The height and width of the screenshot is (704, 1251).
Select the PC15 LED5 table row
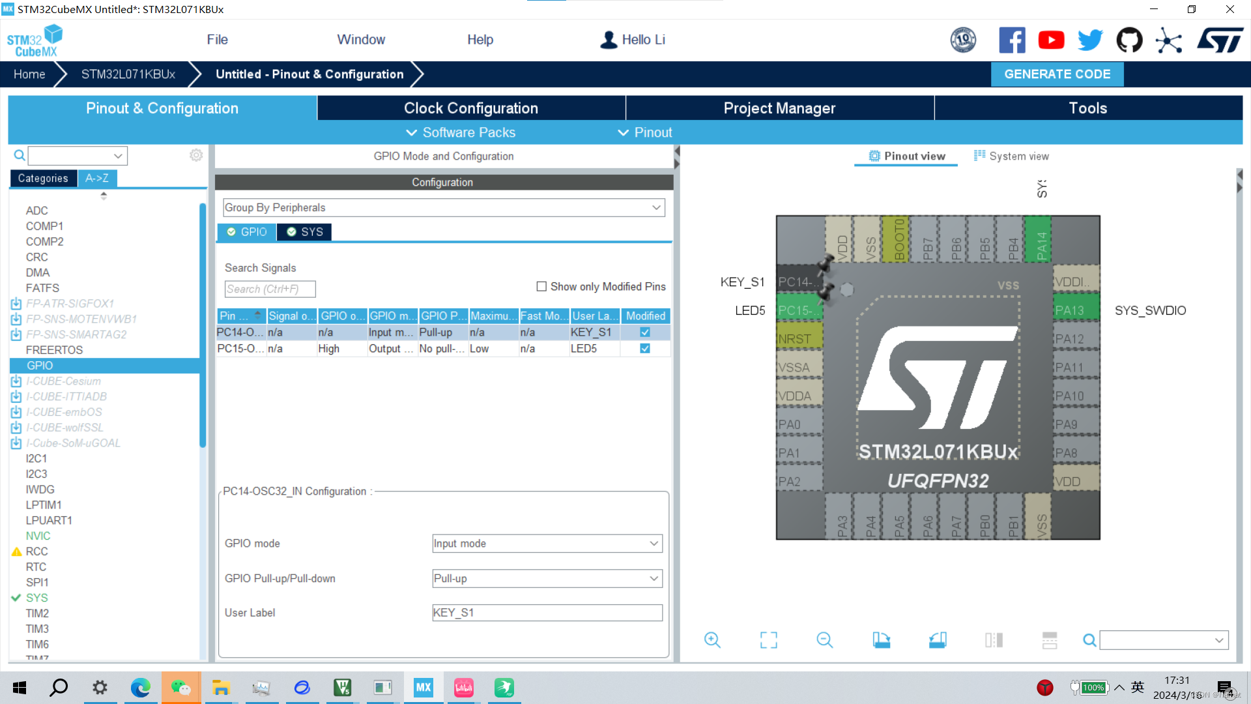443,349
